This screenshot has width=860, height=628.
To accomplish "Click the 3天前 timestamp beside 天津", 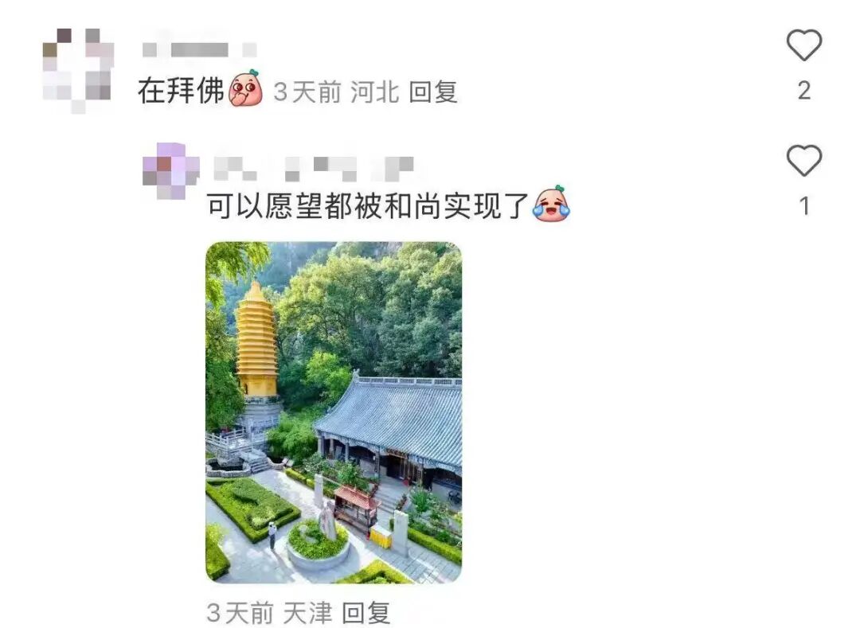I will 240,613.
